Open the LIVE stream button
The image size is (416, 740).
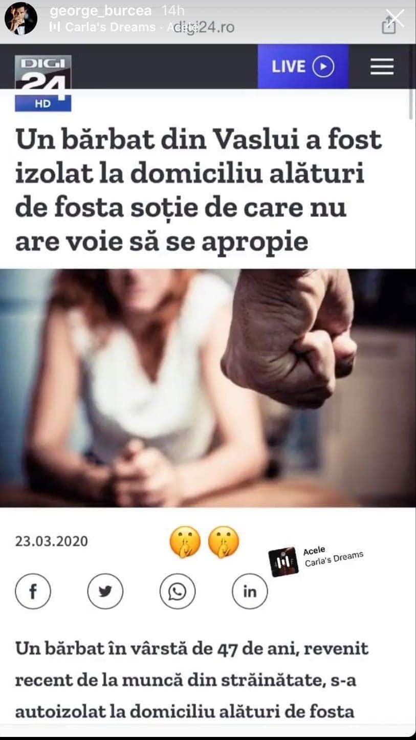(303, 67)
